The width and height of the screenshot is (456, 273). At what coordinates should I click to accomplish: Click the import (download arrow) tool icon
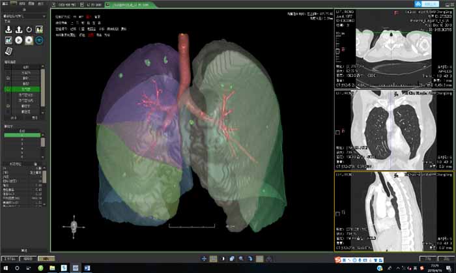click(x=8, y=29)
